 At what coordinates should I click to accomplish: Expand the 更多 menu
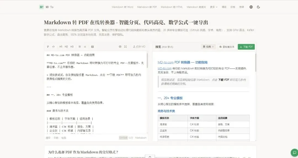click(x=214, y=7)
